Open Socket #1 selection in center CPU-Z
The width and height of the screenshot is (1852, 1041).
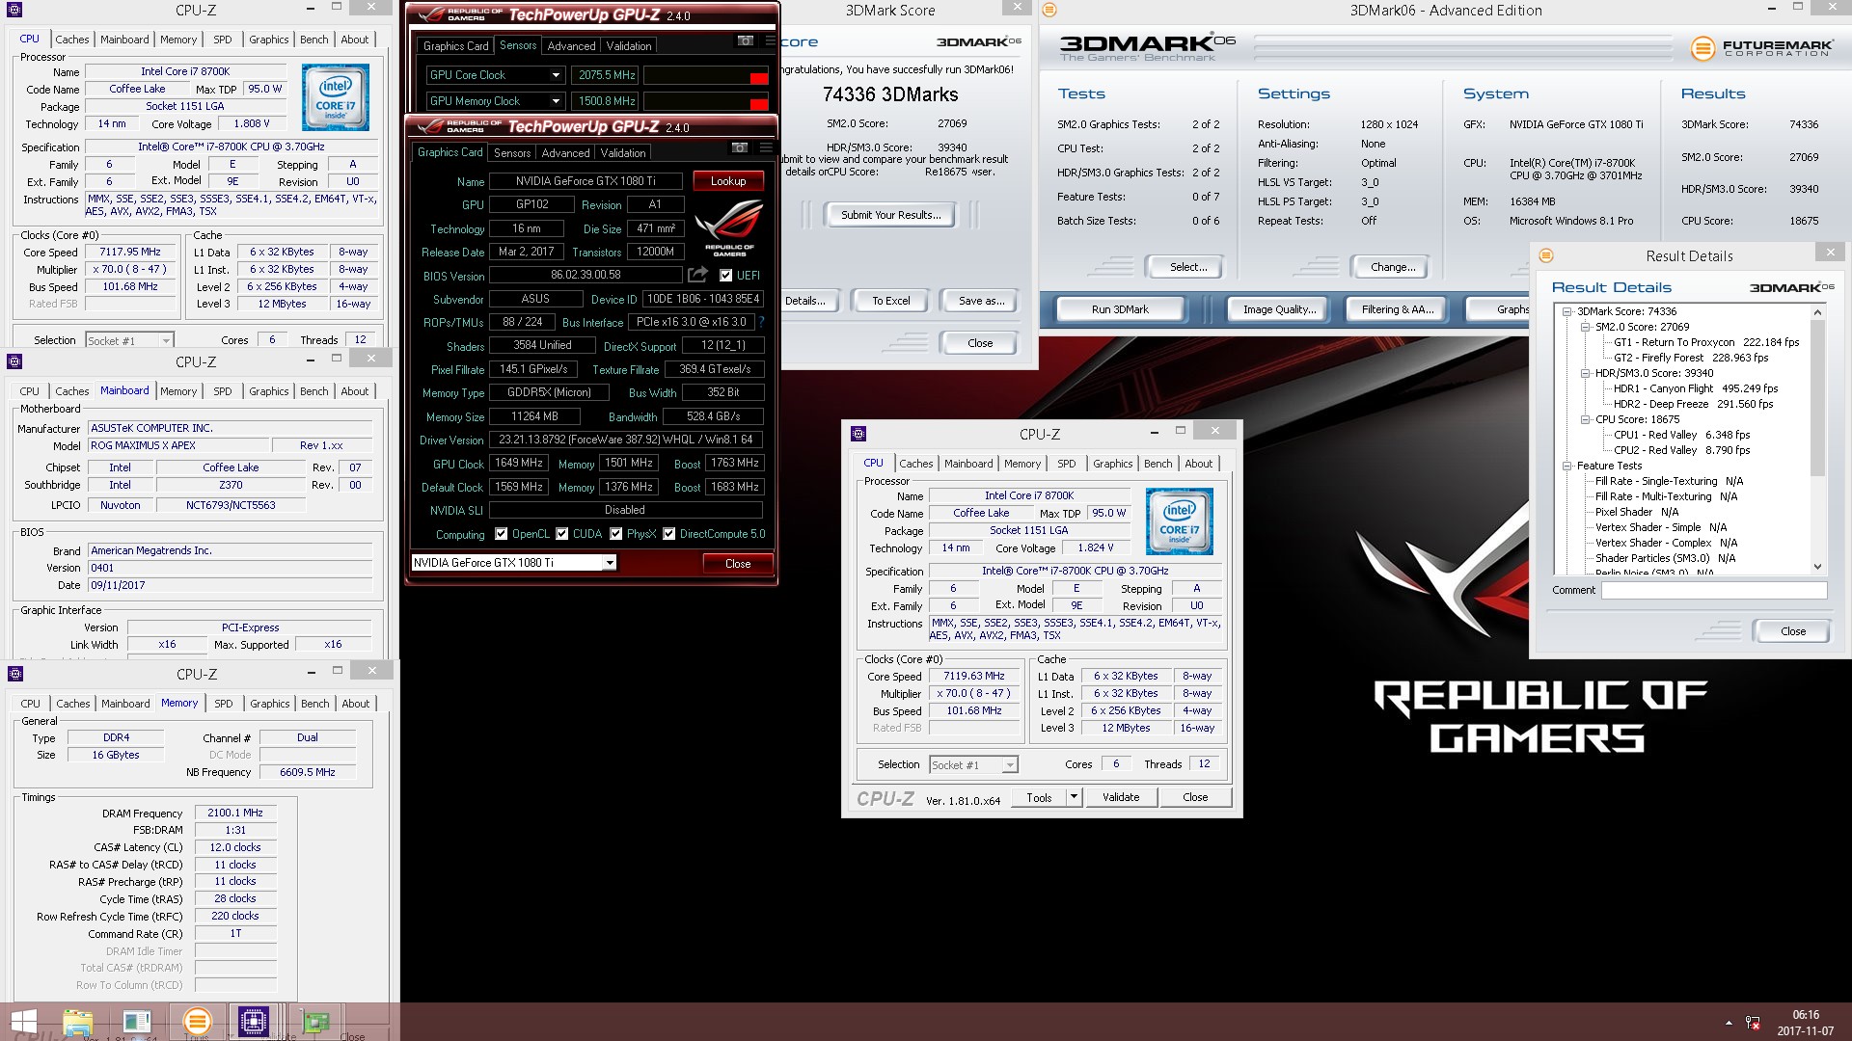[973, 764]
